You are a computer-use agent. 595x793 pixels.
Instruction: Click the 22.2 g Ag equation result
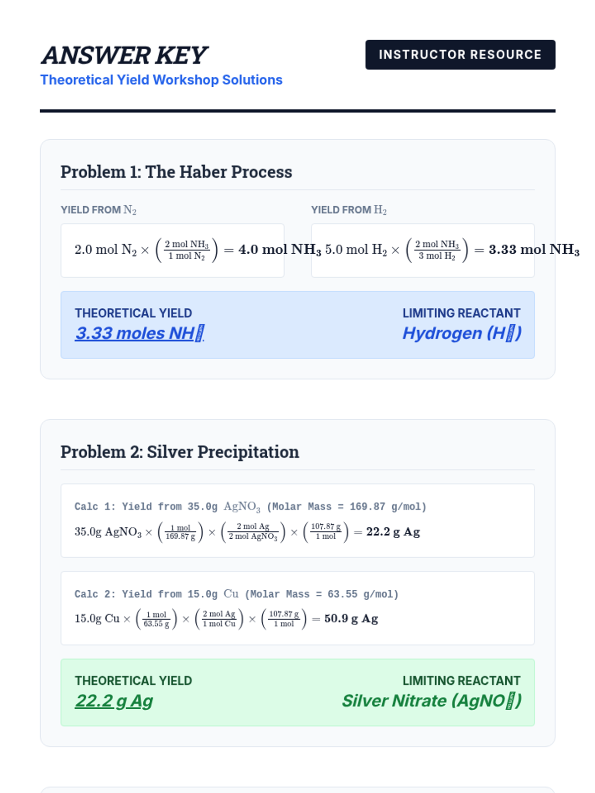pyautogui.click(x=393, y=532)
